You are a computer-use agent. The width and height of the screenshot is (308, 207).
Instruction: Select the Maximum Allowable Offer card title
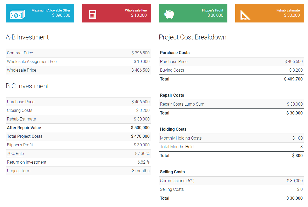point(51,10)
